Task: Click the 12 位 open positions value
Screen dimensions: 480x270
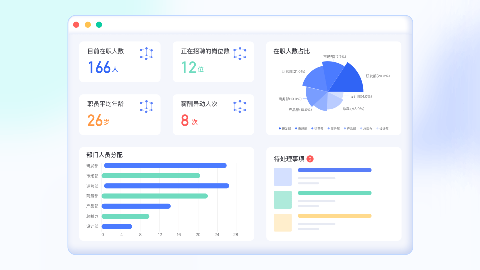Action: pos(192,67)
